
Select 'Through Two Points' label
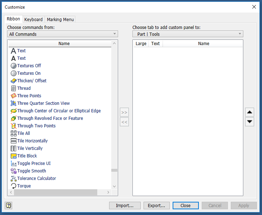tap(36, 126)
